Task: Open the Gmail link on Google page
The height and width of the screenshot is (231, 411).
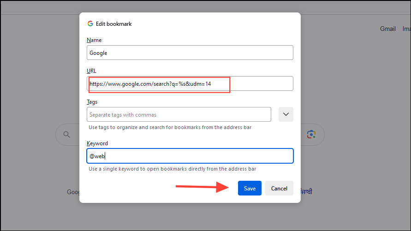Action: (x=387, y=29)
